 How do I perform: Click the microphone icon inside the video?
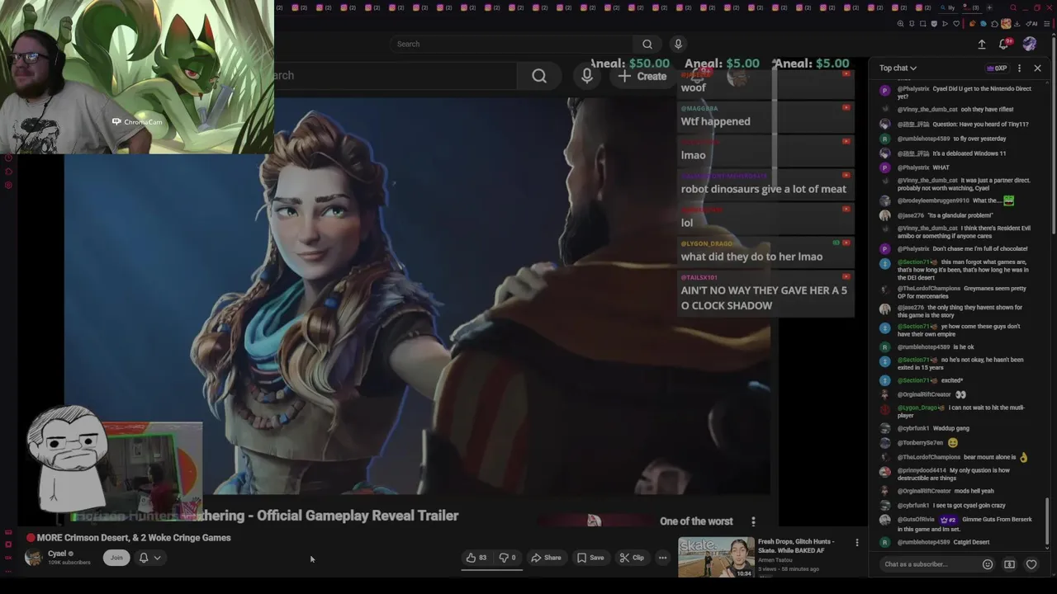pos(586,76)
